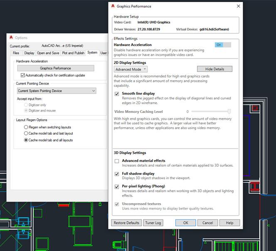Close the Graphics Performance dialog
The image size is (276, 251).
[x=238, y=6]
